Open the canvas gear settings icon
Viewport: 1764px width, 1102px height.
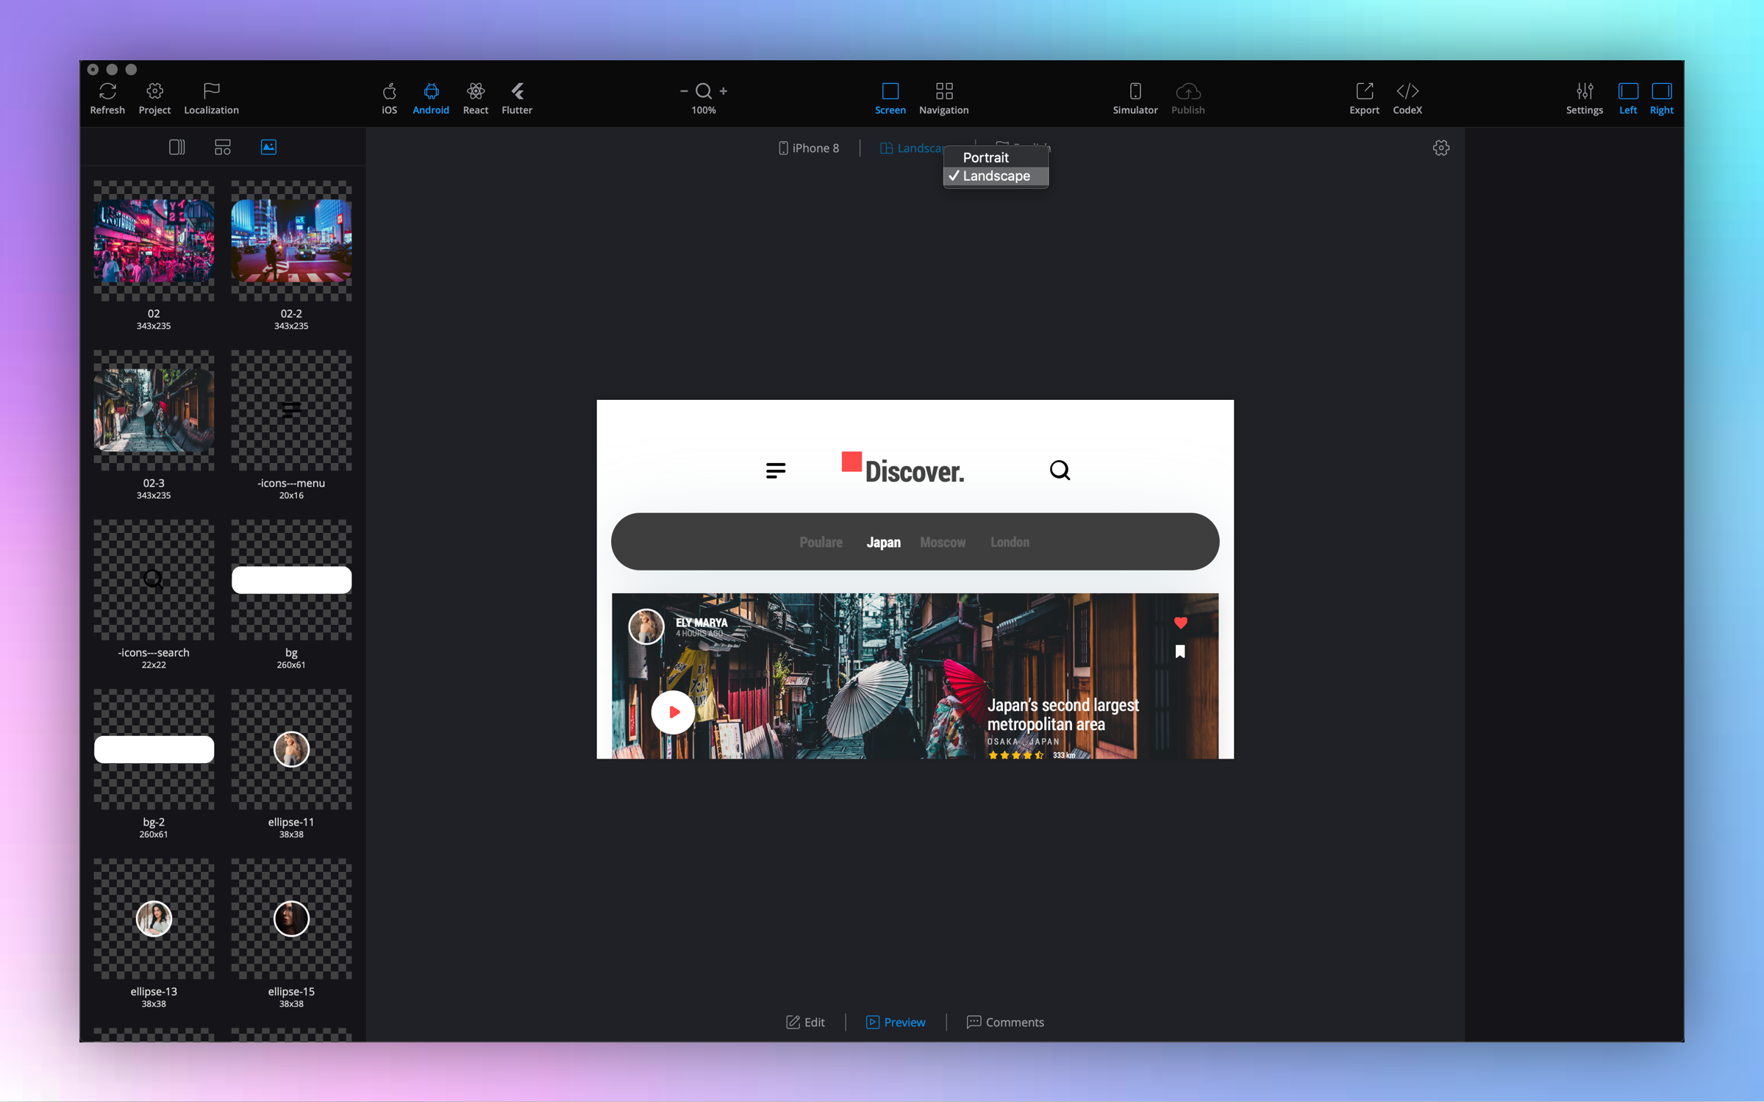[1440, 148]
